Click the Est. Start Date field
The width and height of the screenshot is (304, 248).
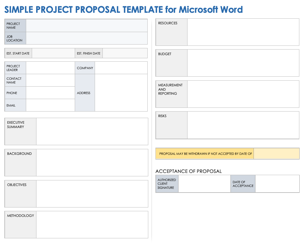tap(53, 53)
